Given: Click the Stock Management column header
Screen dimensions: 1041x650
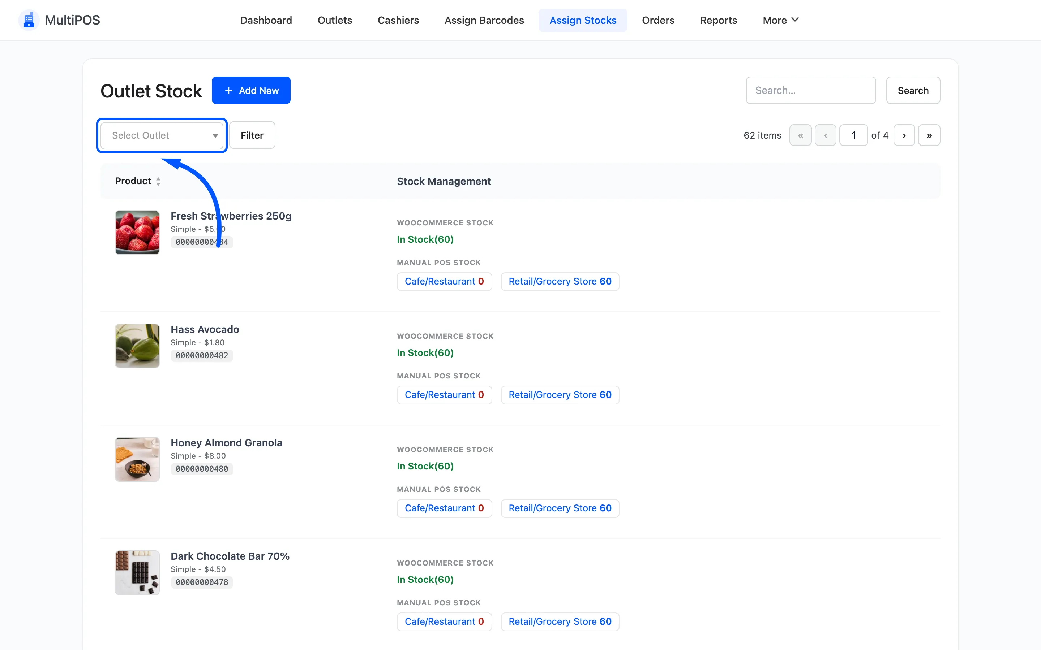Looking at the screenshot, I should pyautogui.click(x=444, y=181).
